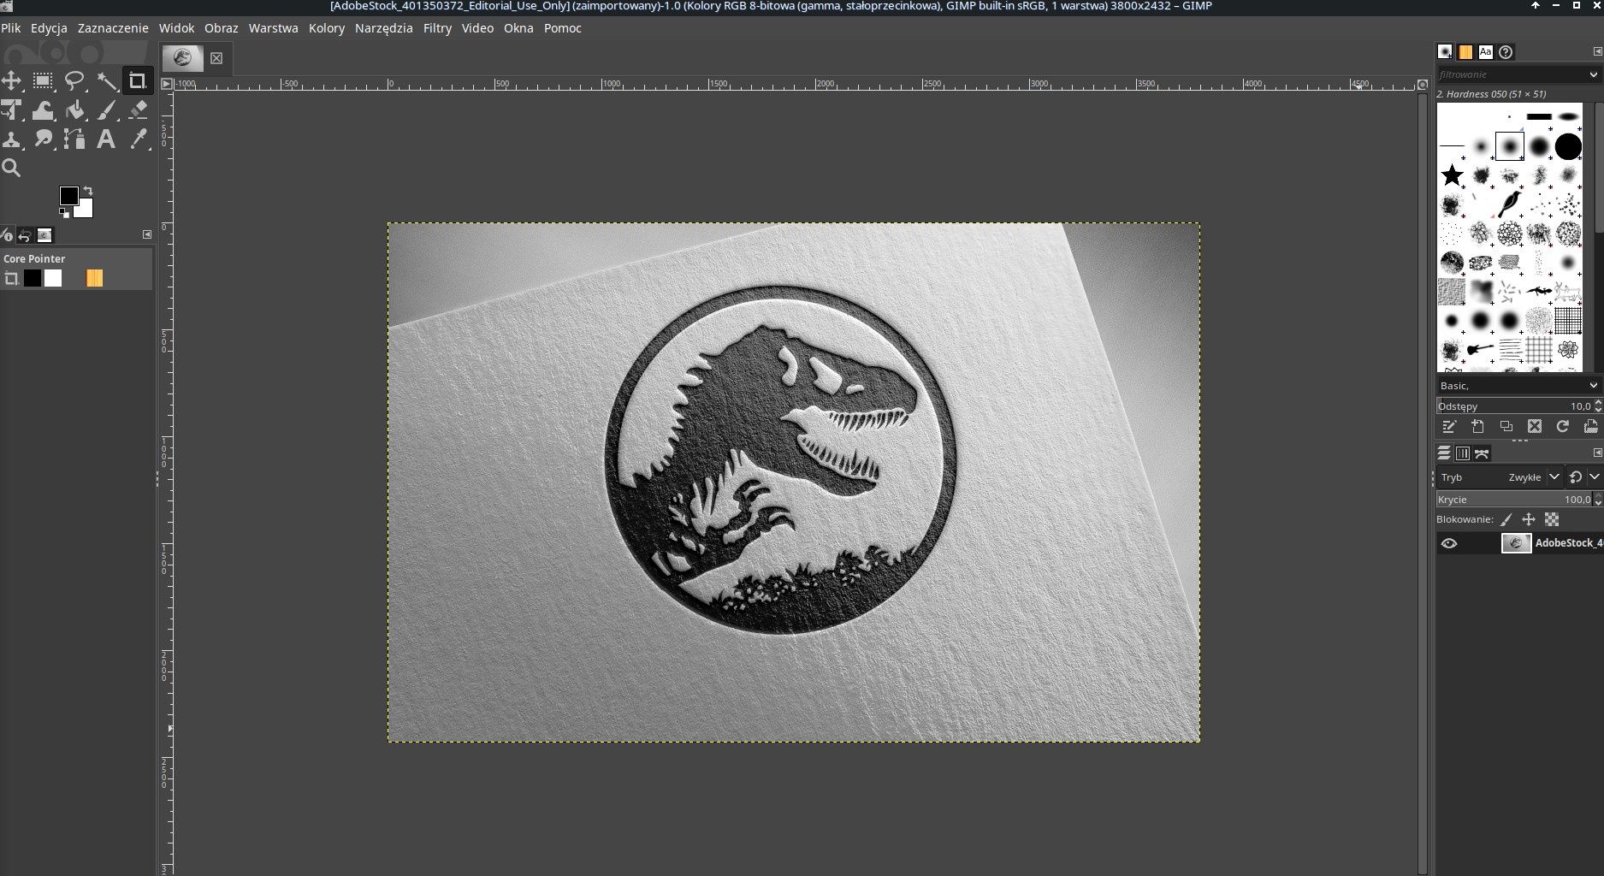The width and height of the screenshot is (1604, 876).
Task: Expand the Basic brush tag dropdown
Action: [1593, 386]
